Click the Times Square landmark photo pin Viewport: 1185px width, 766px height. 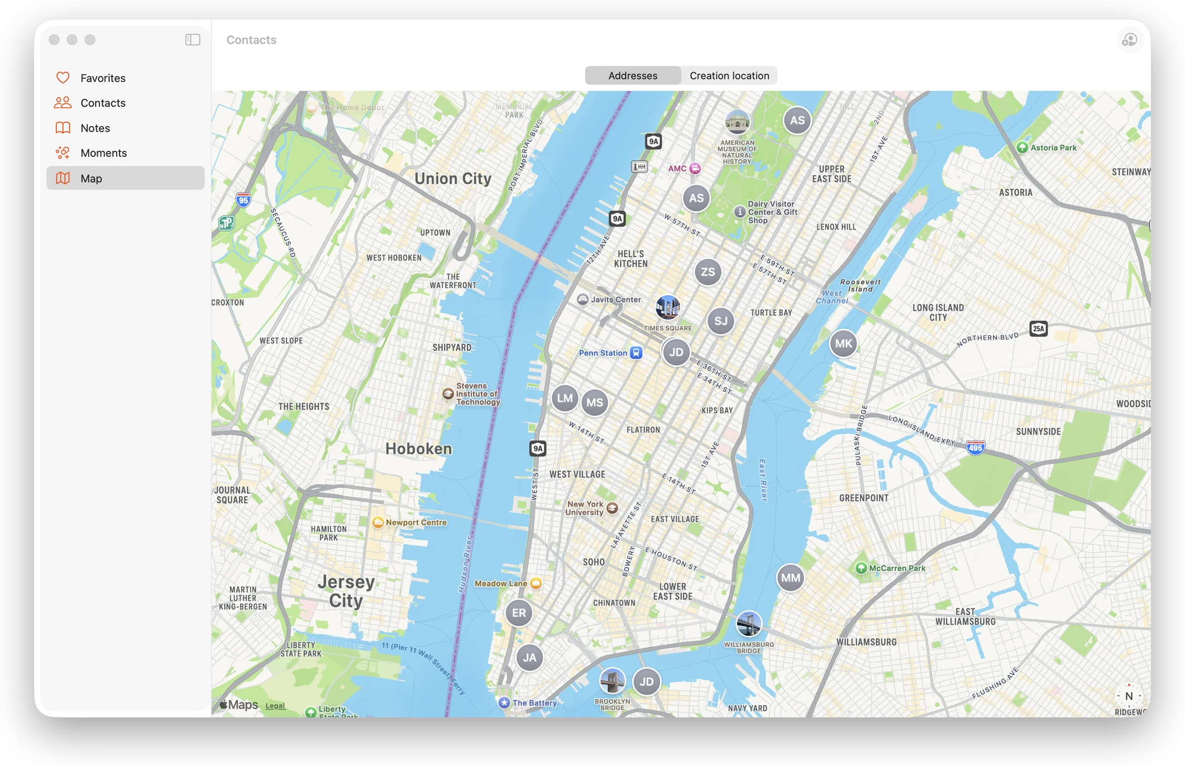point(667,308)
